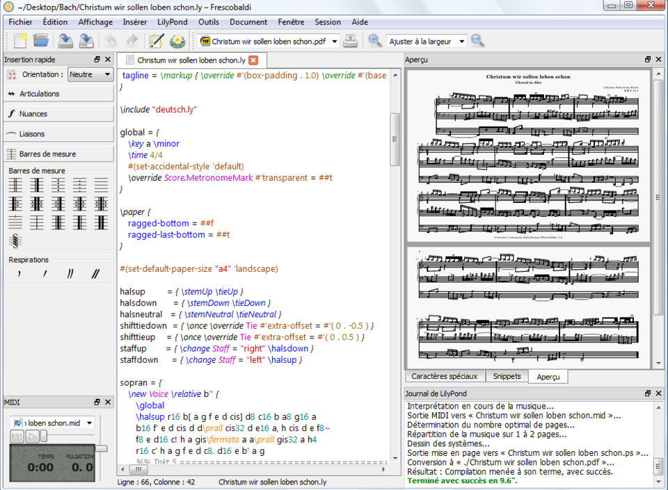Close the MIDI panel
The height and width of the screenshot is (490, 668).
108,402
